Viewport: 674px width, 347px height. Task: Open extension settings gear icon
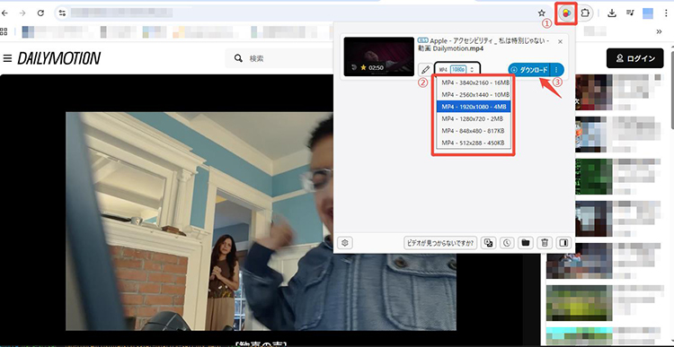(345, 243)
